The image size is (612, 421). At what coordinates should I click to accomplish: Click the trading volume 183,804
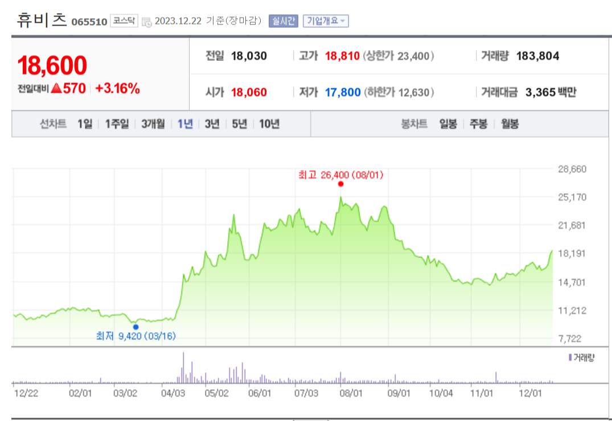(538, 56)
